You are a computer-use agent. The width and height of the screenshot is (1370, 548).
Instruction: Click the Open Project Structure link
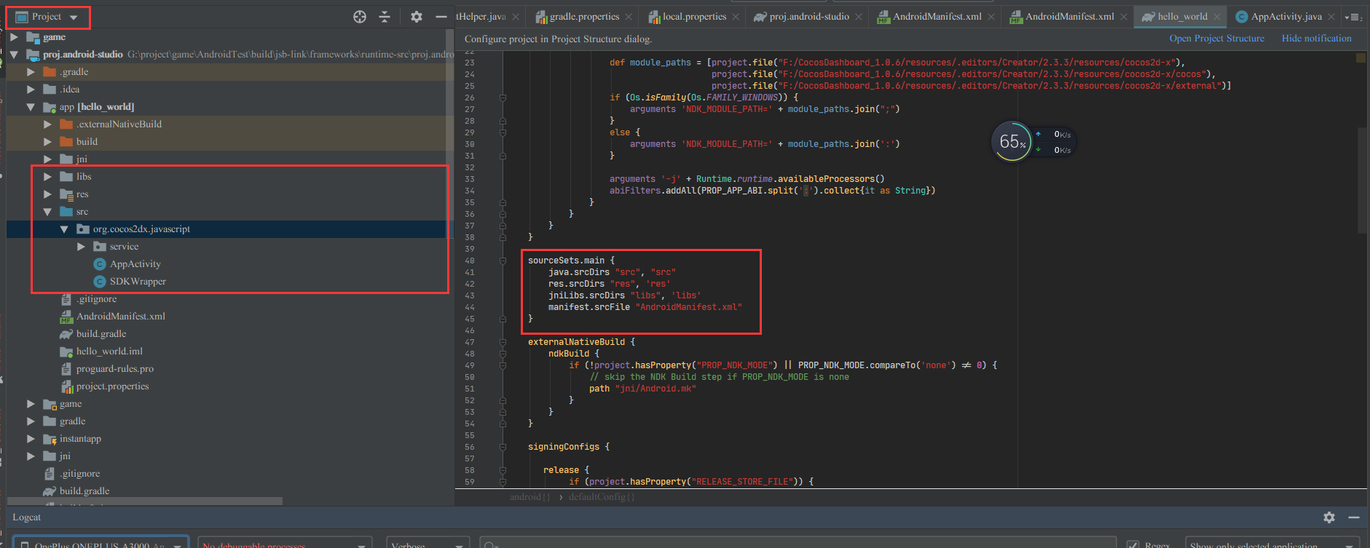[x=1216, y=39]
